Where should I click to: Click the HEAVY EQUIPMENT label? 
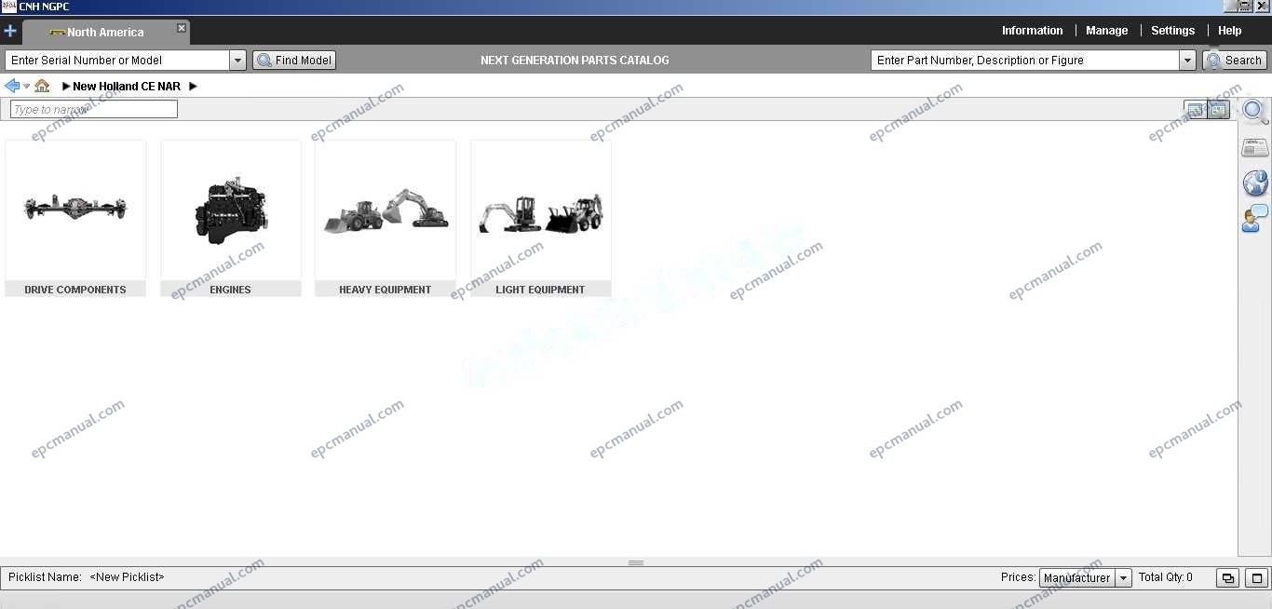pos(386,290)
